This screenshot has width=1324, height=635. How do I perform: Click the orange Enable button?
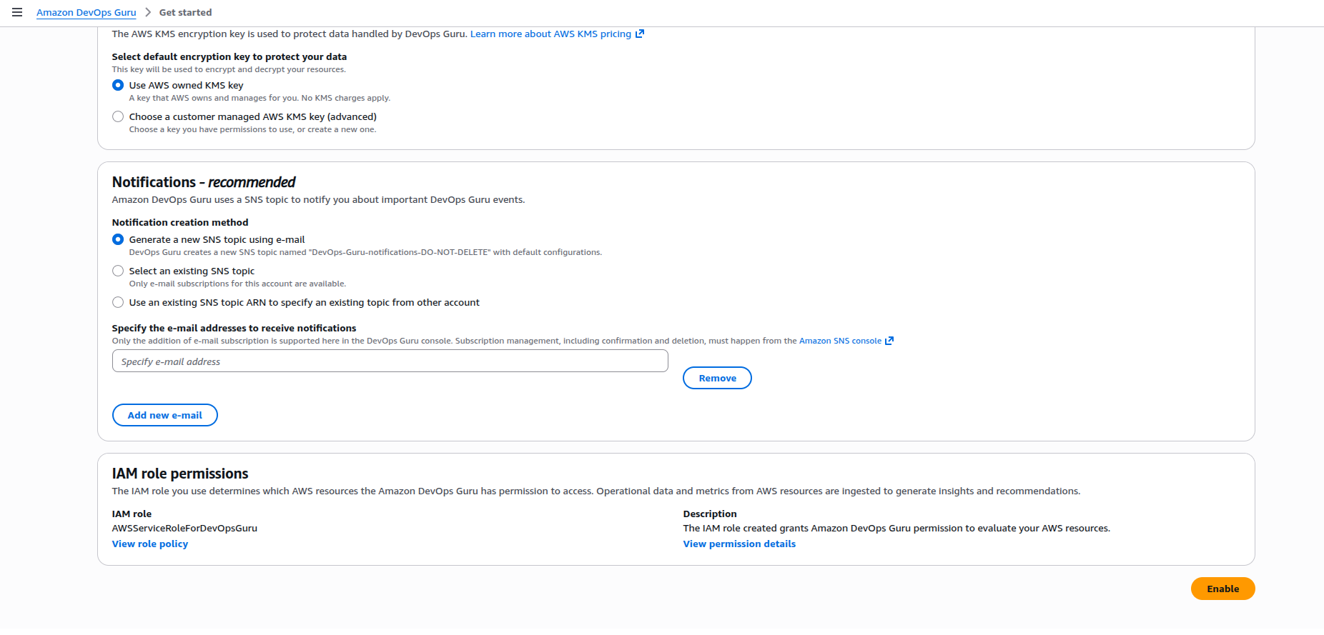coord(1222,589)
